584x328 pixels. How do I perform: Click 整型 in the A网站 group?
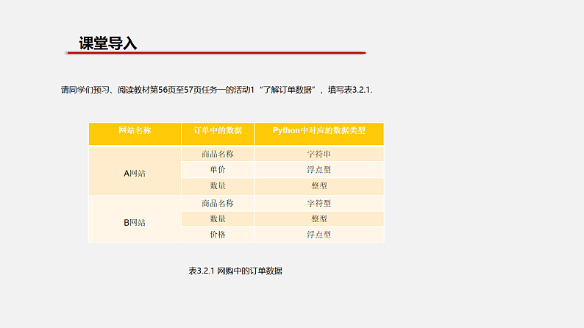[x=318, y=186]
